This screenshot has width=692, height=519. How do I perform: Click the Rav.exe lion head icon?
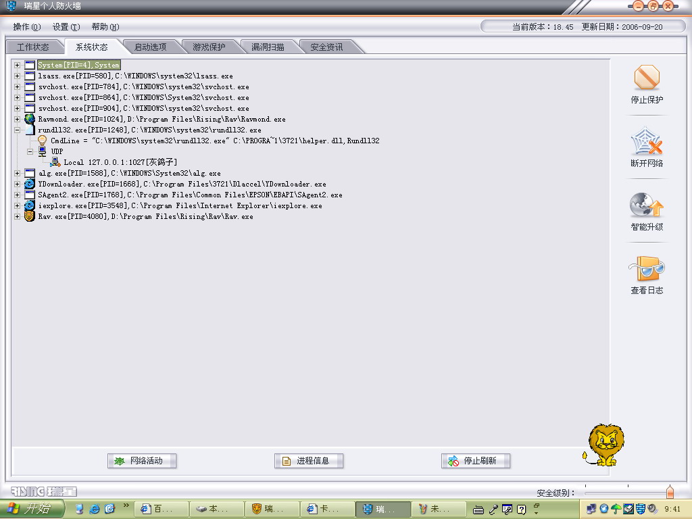click(30, 216)
